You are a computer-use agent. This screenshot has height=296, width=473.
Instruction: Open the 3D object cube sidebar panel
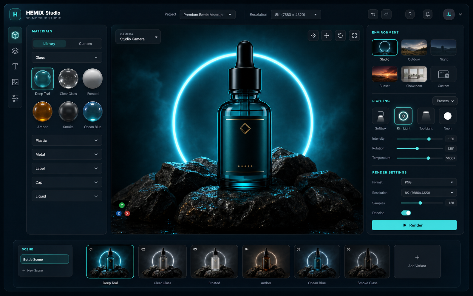[x=15, y=35]
